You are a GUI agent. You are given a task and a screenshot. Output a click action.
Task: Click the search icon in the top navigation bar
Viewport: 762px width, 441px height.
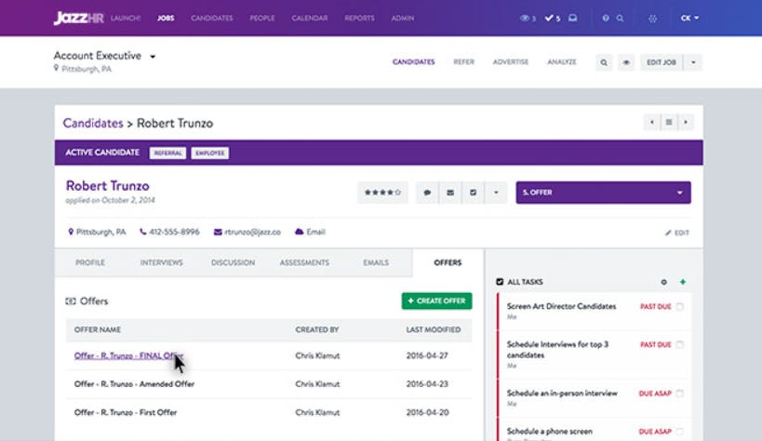(x=620, y=18)
